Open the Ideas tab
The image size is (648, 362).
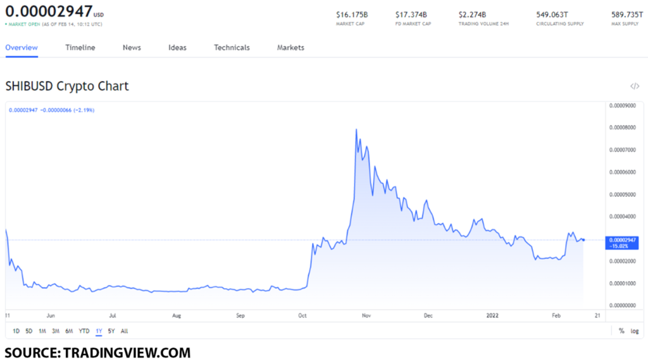click(177, 47)
